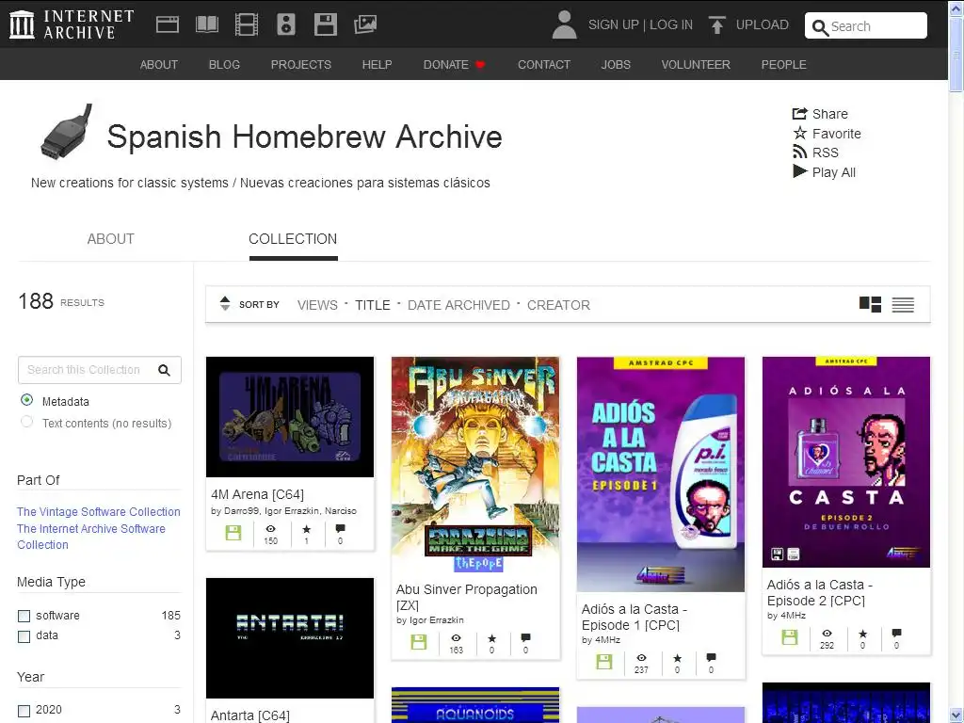Open PEOPLE in the navigation bar
Image resolution: width=964 pixels, height=723 pixels.
[783, 65]
